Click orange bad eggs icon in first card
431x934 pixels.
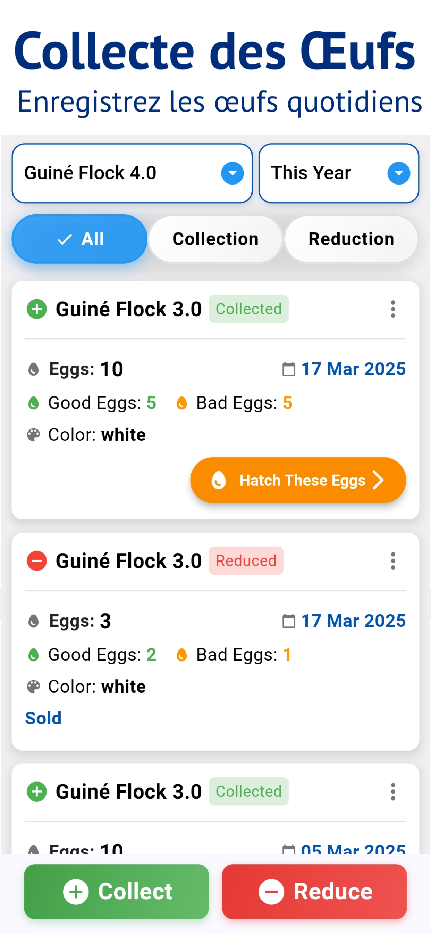pos(181,403)
